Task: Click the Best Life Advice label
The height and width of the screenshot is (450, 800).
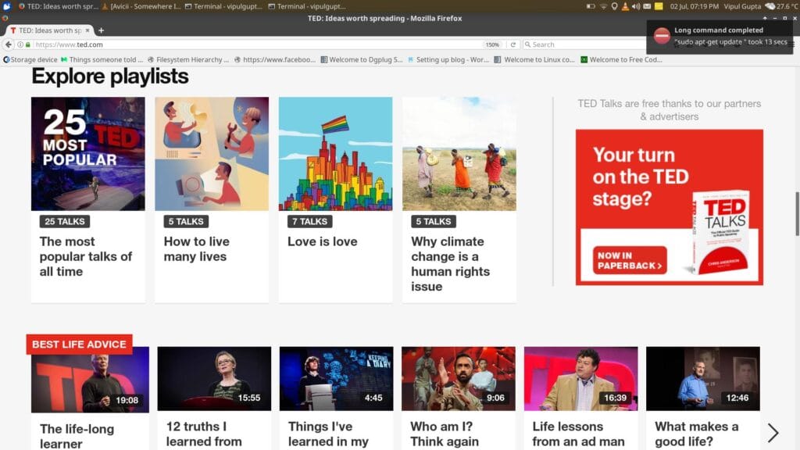Action: pyautogui.click(x=79, y=345)
